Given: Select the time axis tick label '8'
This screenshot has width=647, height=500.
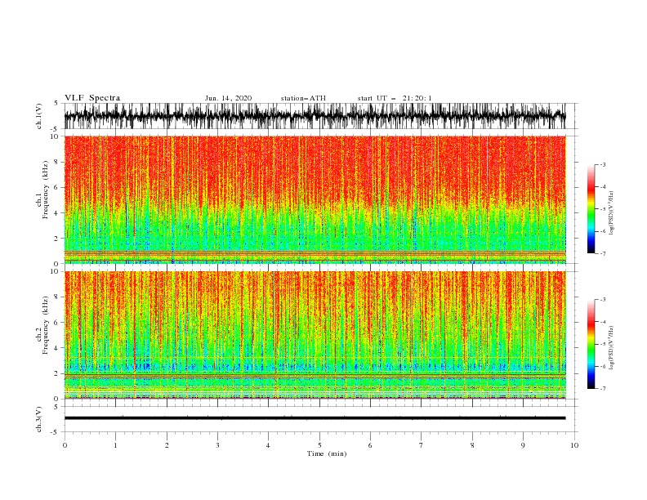Looking at the screenshot, I should (472, 445).
